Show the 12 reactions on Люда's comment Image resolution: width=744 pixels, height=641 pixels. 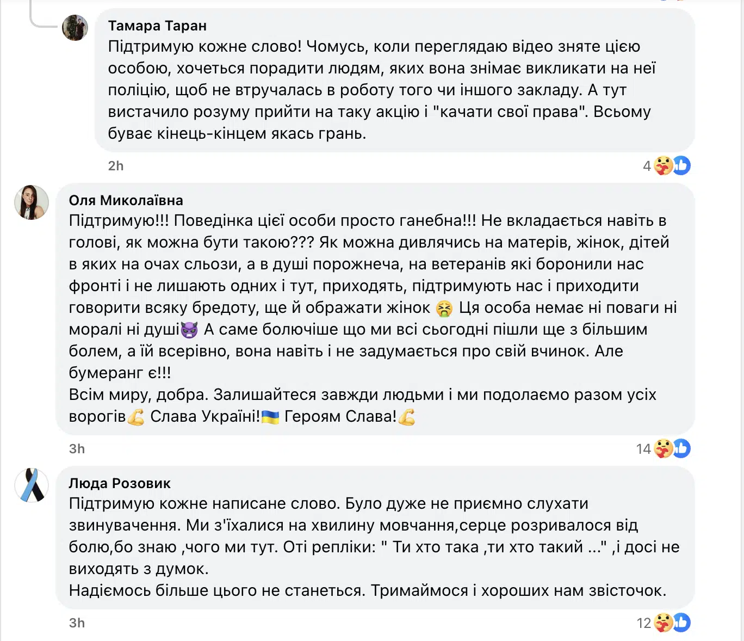[x=643, y=623]
